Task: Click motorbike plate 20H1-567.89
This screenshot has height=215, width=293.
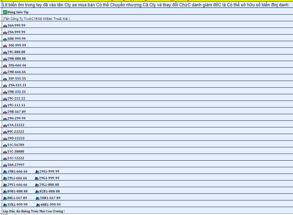Action: point(50,198)
